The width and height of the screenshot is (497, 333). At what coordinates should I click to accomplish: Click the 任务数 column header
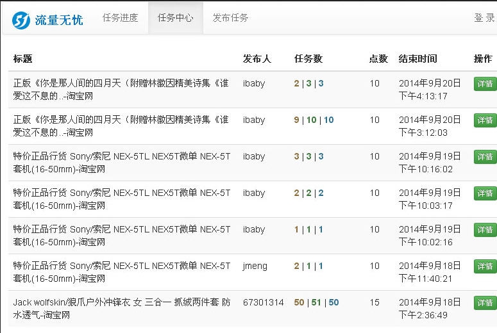coord(308,58)
